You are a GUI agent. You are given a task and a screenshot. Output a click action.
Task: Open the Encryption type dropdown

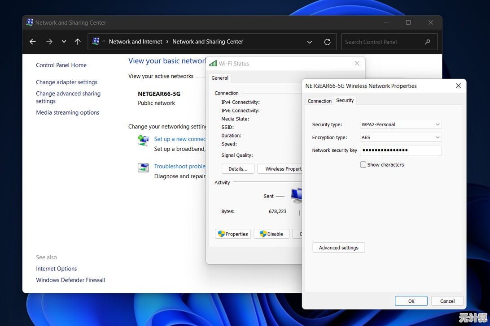(437, 137)
